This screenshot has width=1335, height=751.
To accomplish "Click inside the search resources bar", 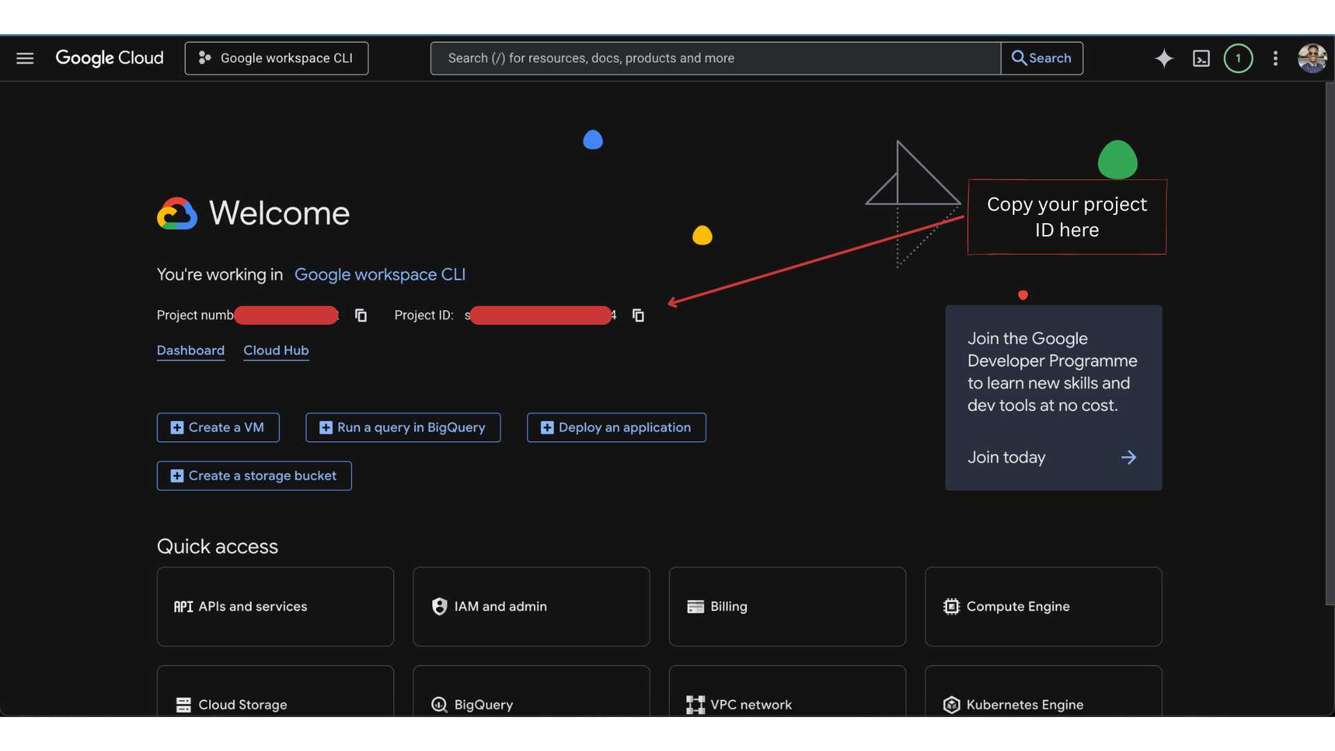I will coord(715,58).
